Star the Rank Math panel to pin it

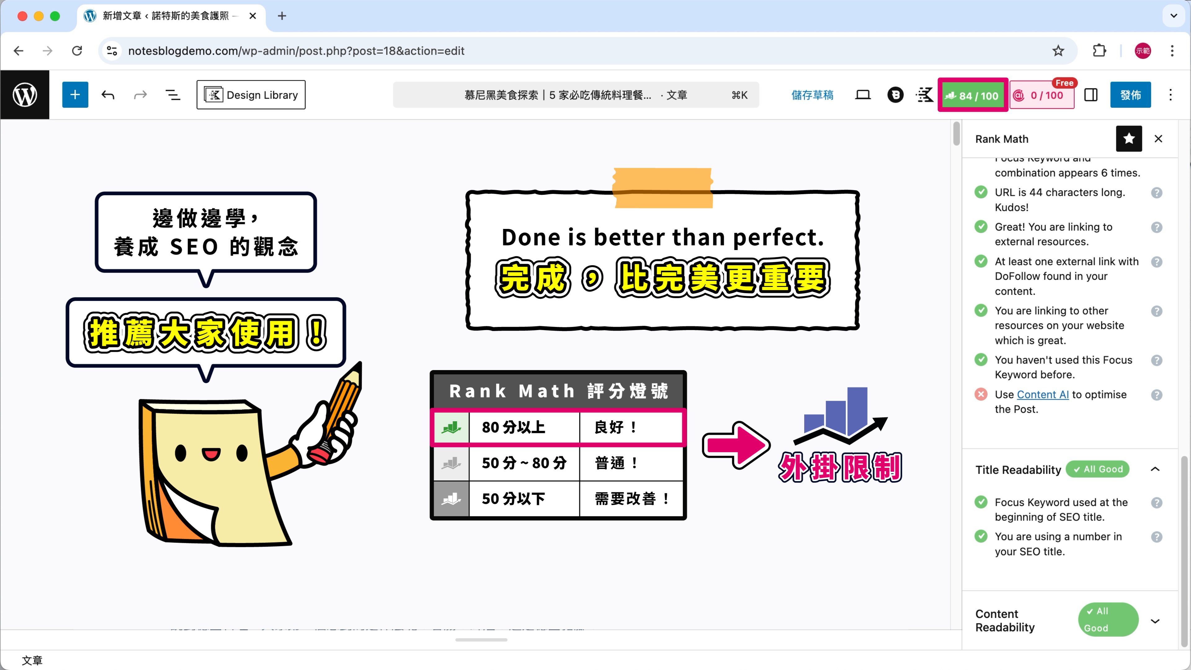point(1129,139)
